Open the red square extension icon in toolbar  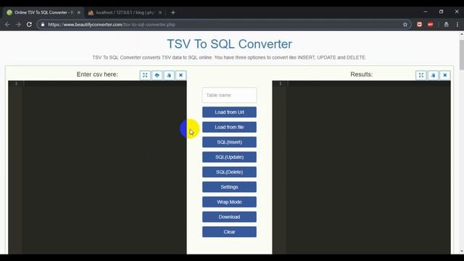click(419, 25)
